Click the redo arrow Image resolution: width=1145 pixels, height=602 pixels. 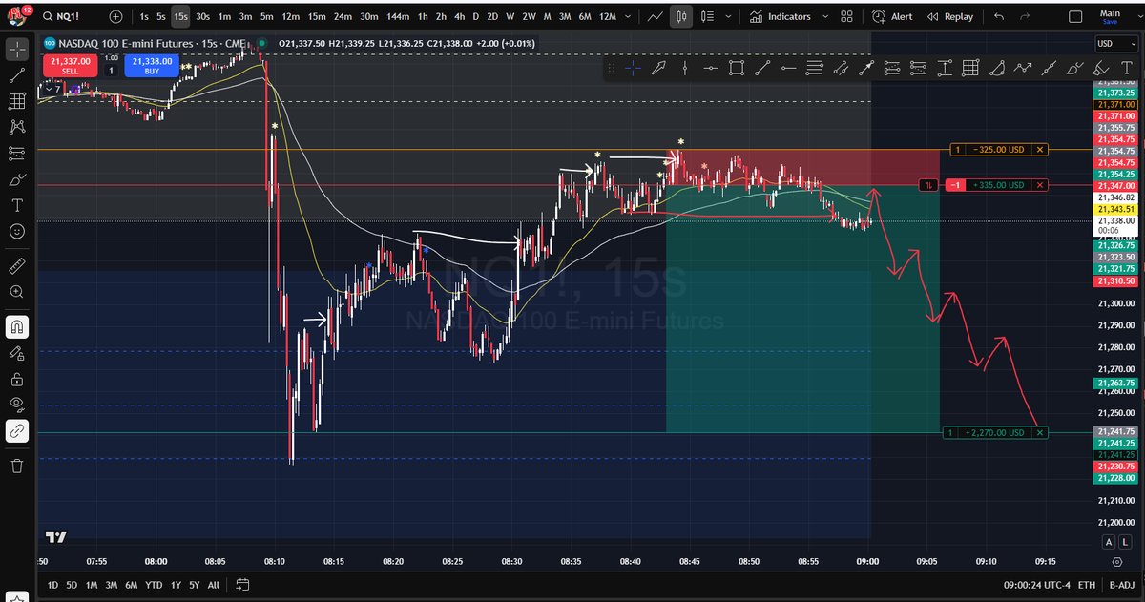coord(1027,16)
